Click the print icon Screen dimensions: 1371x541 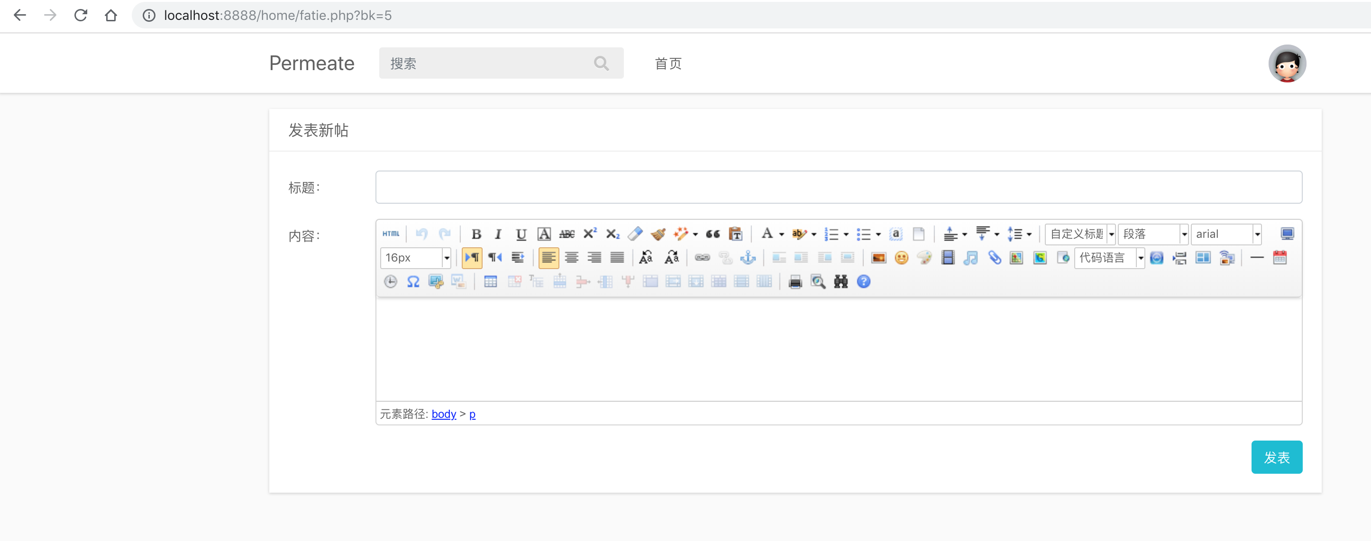point(795,282)
